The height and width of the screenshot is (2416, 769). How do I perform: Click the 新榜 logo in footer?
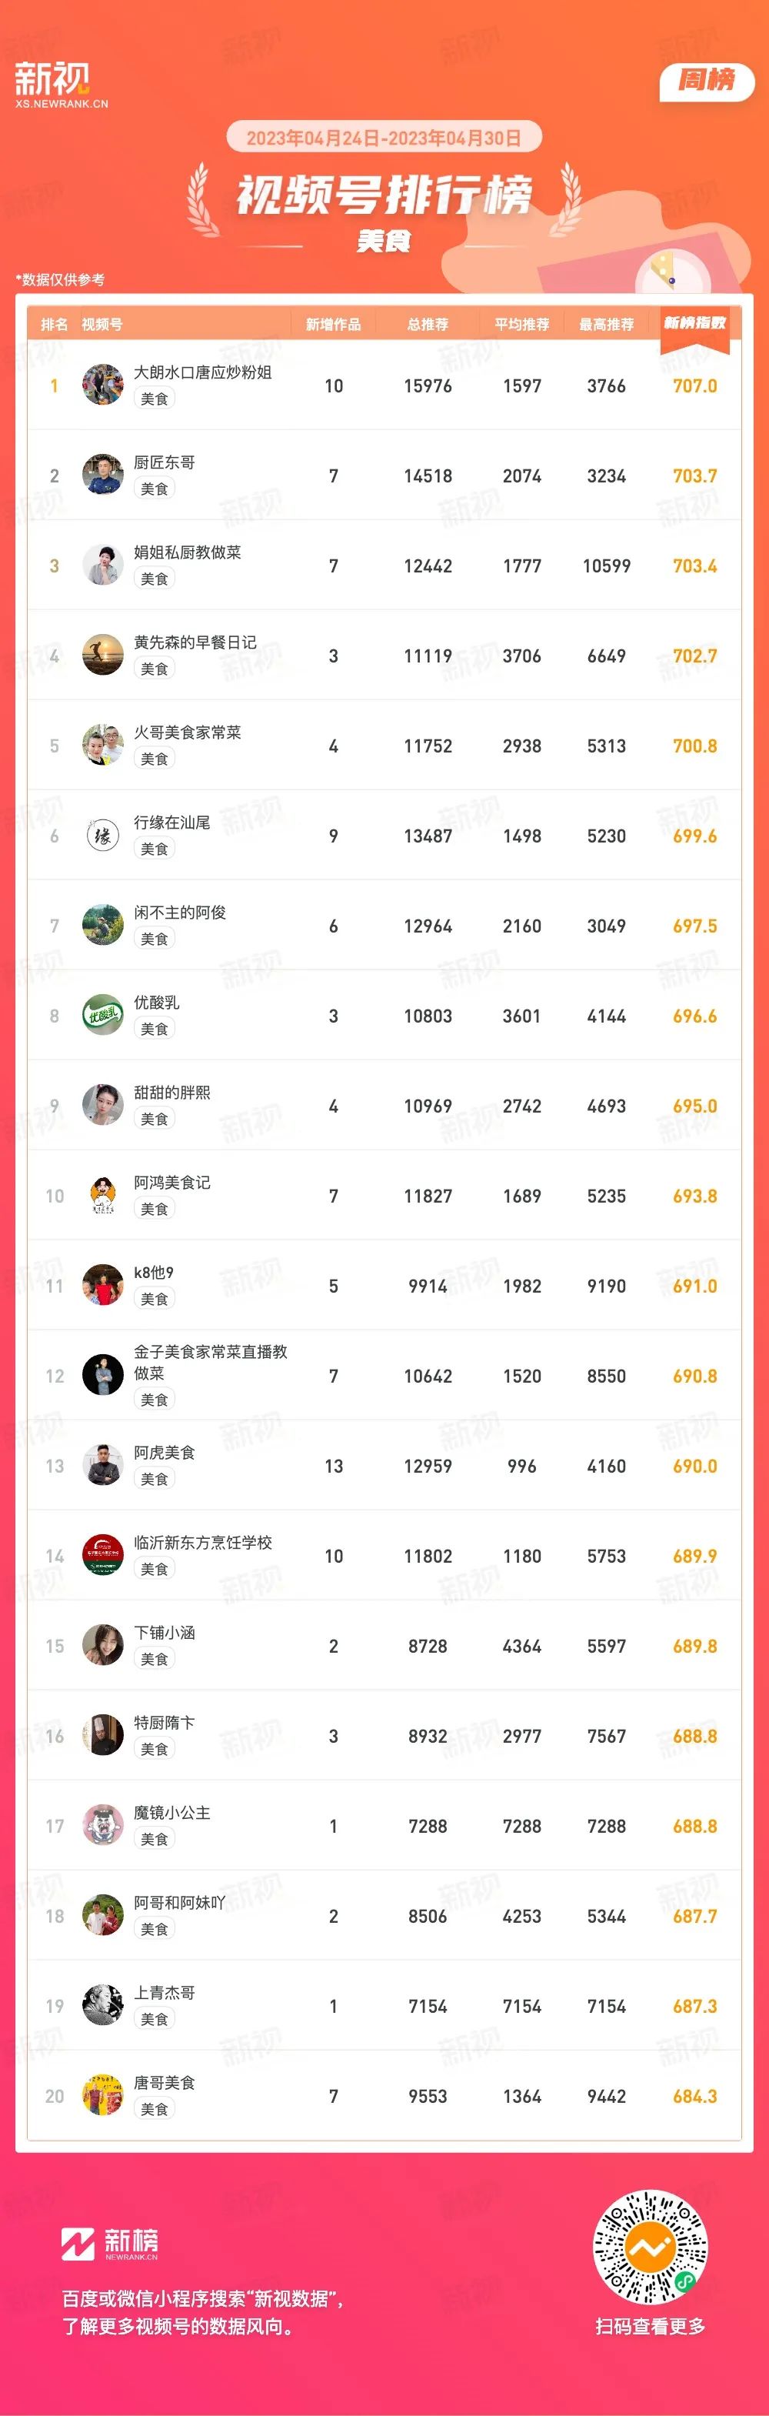coord(110,2242)
